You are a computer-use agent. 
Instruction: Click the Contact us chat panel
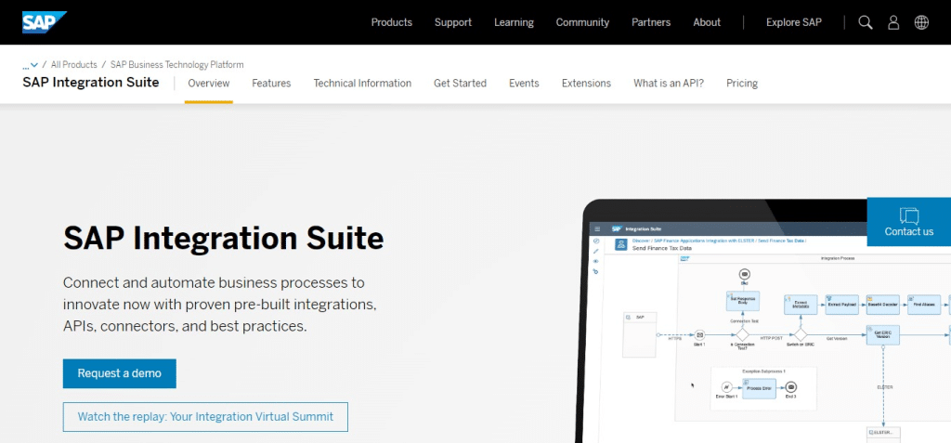click(x=908, y=222)
